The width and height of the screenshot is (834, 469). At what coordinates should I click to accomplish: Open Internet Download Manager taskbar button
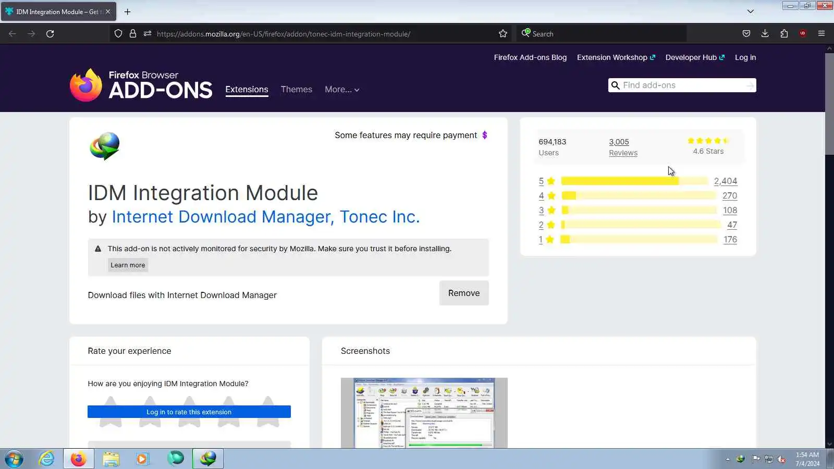click(x=208, y=459)
